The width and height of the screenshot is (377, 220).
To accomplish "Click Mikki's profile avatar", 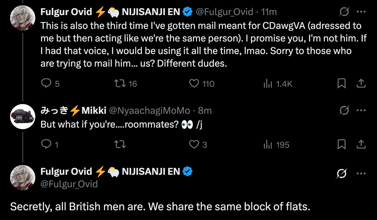I will coord(22,117).
